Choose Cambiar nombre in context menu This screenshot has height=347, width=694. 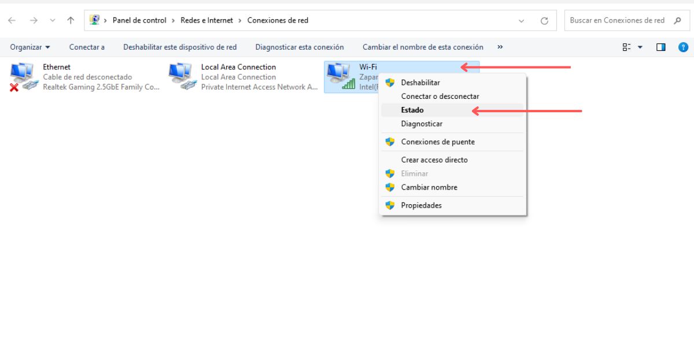coord(452,187)
